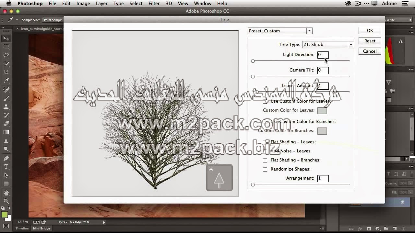Select the Clone Stamp tool
Screen dimensions: 415x233
[x=6, y=107]
